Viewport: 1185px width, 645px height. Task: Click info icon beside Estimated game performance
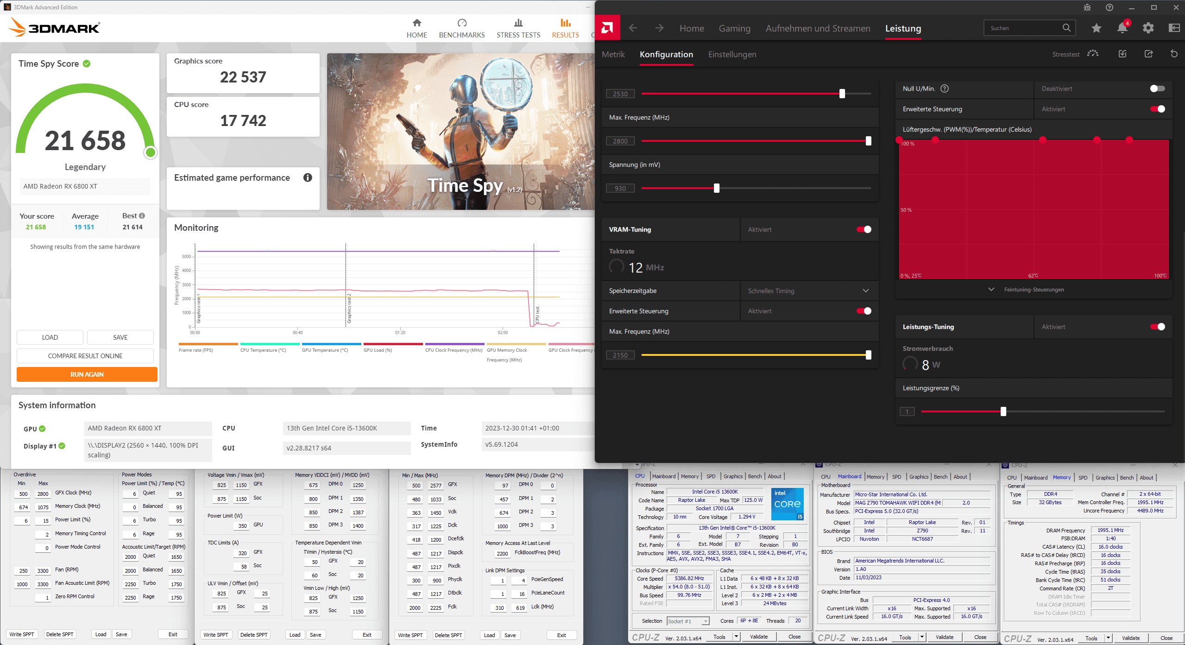tap(308, 178)
